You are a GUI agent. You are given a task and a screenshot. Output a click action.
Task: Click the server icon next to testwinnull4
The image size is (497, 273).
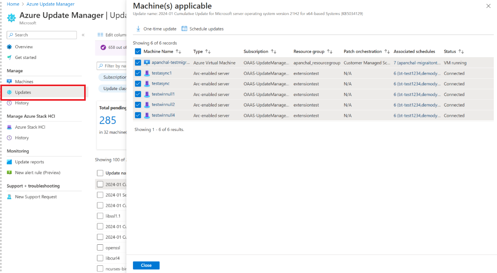click(x=147, y=115)
